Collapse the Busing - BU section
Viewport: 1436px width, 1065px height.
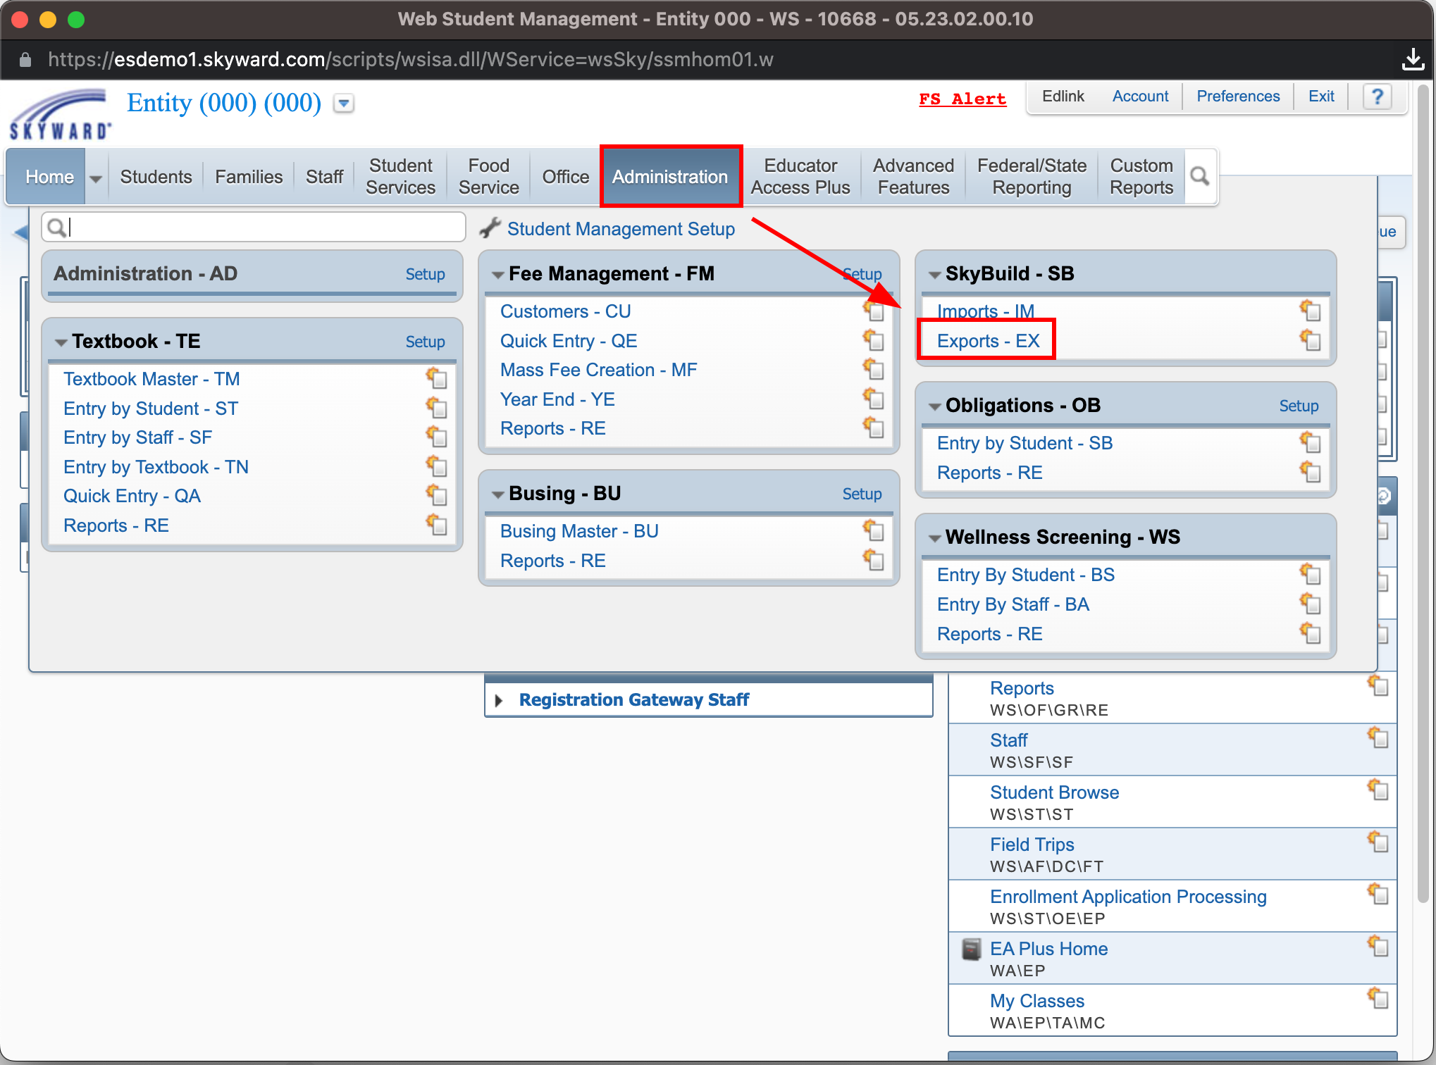click(498, 494)
